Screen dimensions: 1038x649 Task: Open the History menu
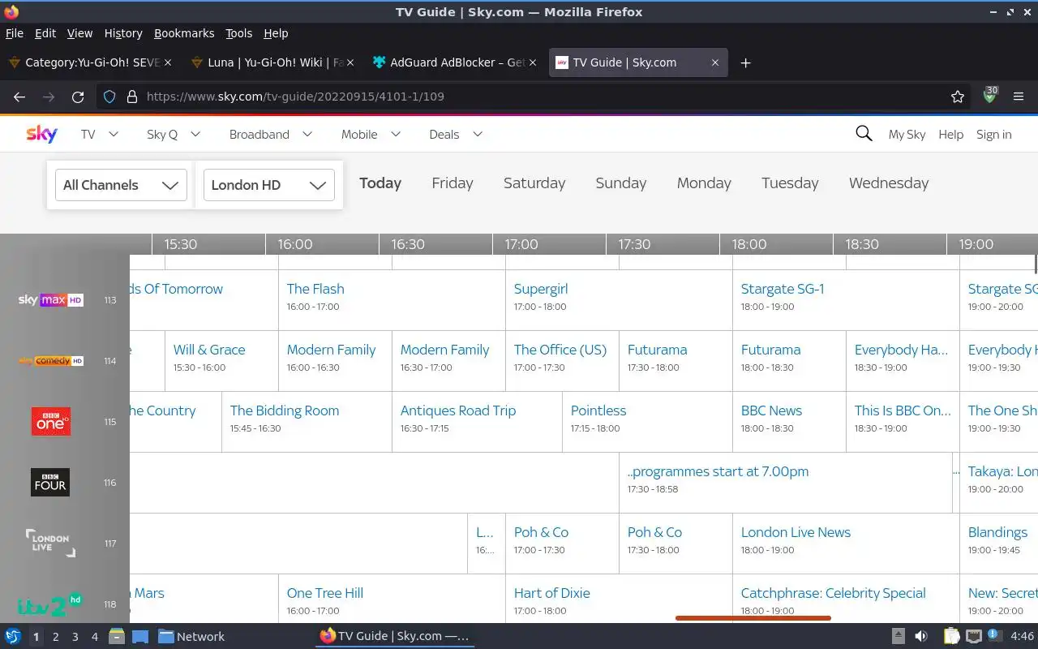tap(123, 33)
